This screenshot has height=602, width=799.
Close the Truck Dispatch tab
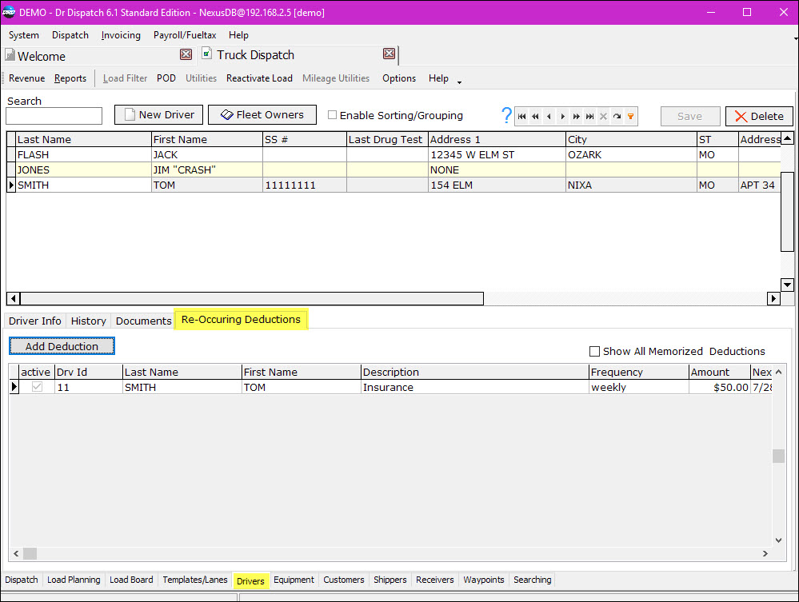pos(389,54)
